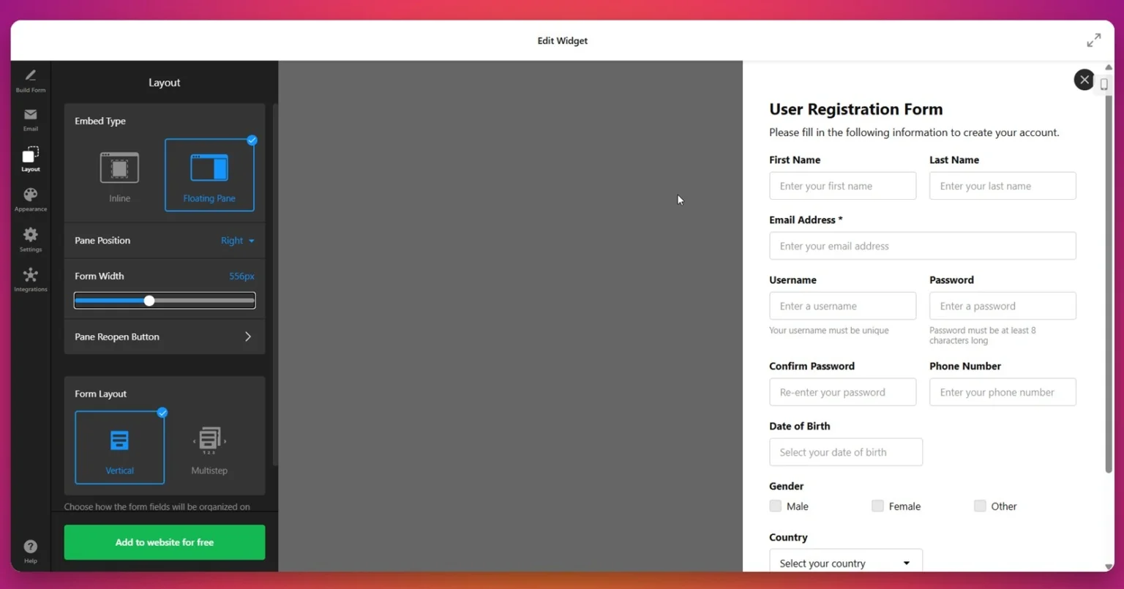Check the Other gender checkbox
This screenshot has width=1124, height=589.
tap(979, 506)
